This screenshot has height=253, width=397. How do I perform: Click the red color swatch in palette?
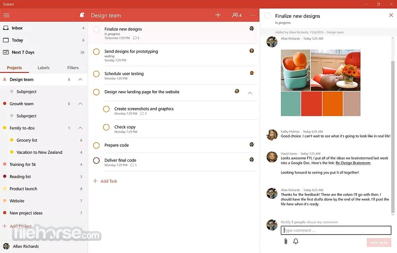point(311,104)
